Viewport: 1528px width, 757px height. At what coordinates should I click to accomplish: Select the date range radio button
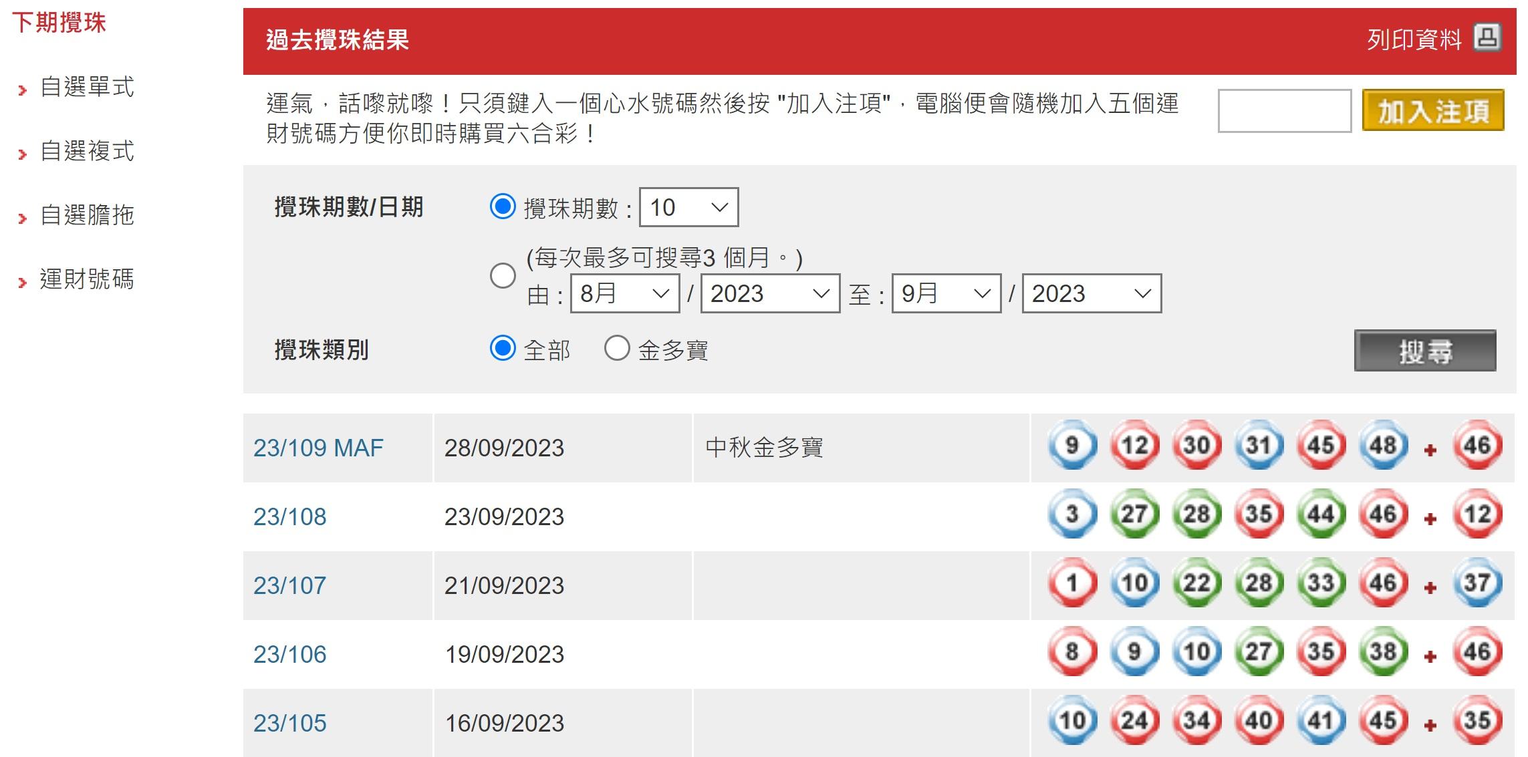503,275
